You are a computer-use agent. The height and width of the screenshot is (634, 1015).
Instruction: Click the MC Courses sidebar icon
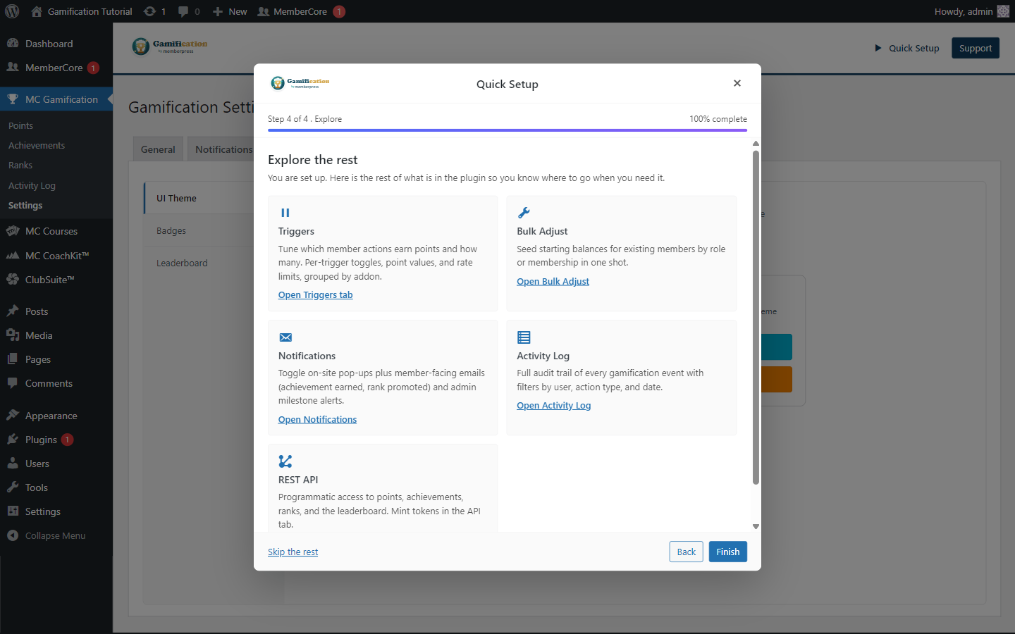point(13,231)
